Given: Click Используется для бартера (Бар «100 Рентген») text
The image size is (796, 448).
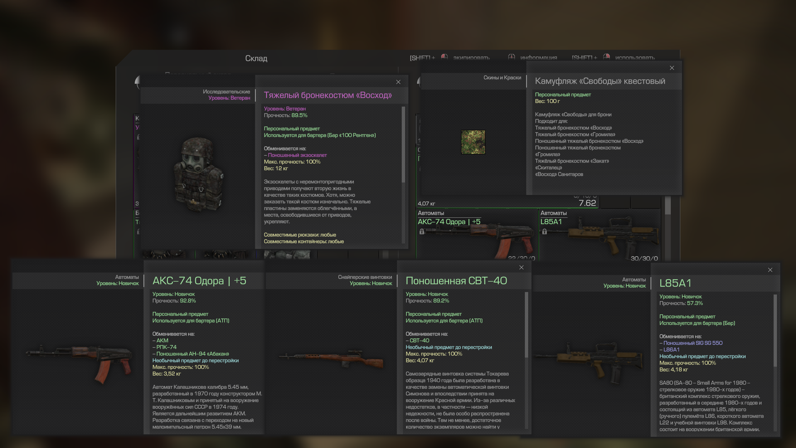Looking at the screenshot, I should (320, 135).
